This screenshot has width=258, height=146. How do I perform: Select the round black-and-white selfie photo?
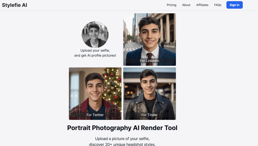click(95, 35)
